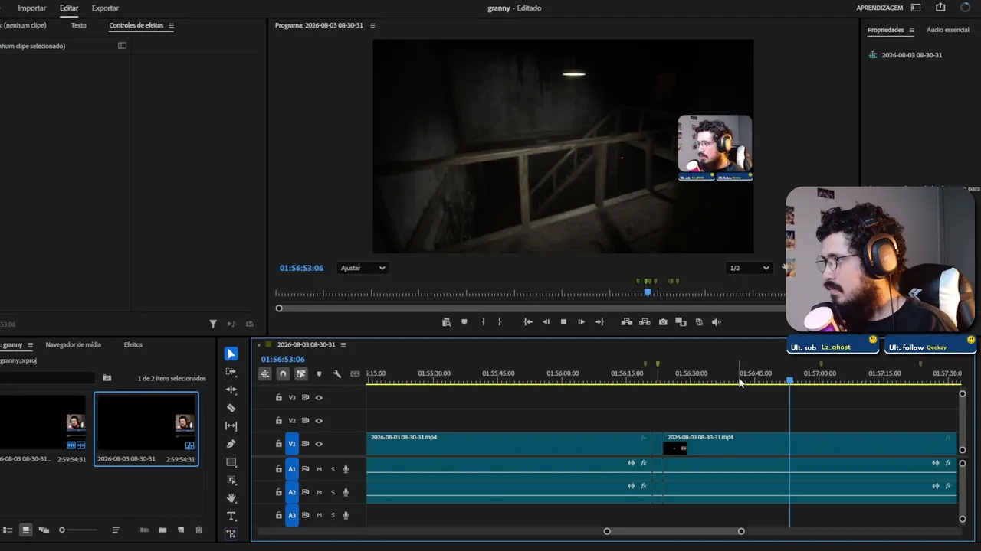Click the Lift button in Program monitor
The image size is (981, 551).
pos(626,322)
